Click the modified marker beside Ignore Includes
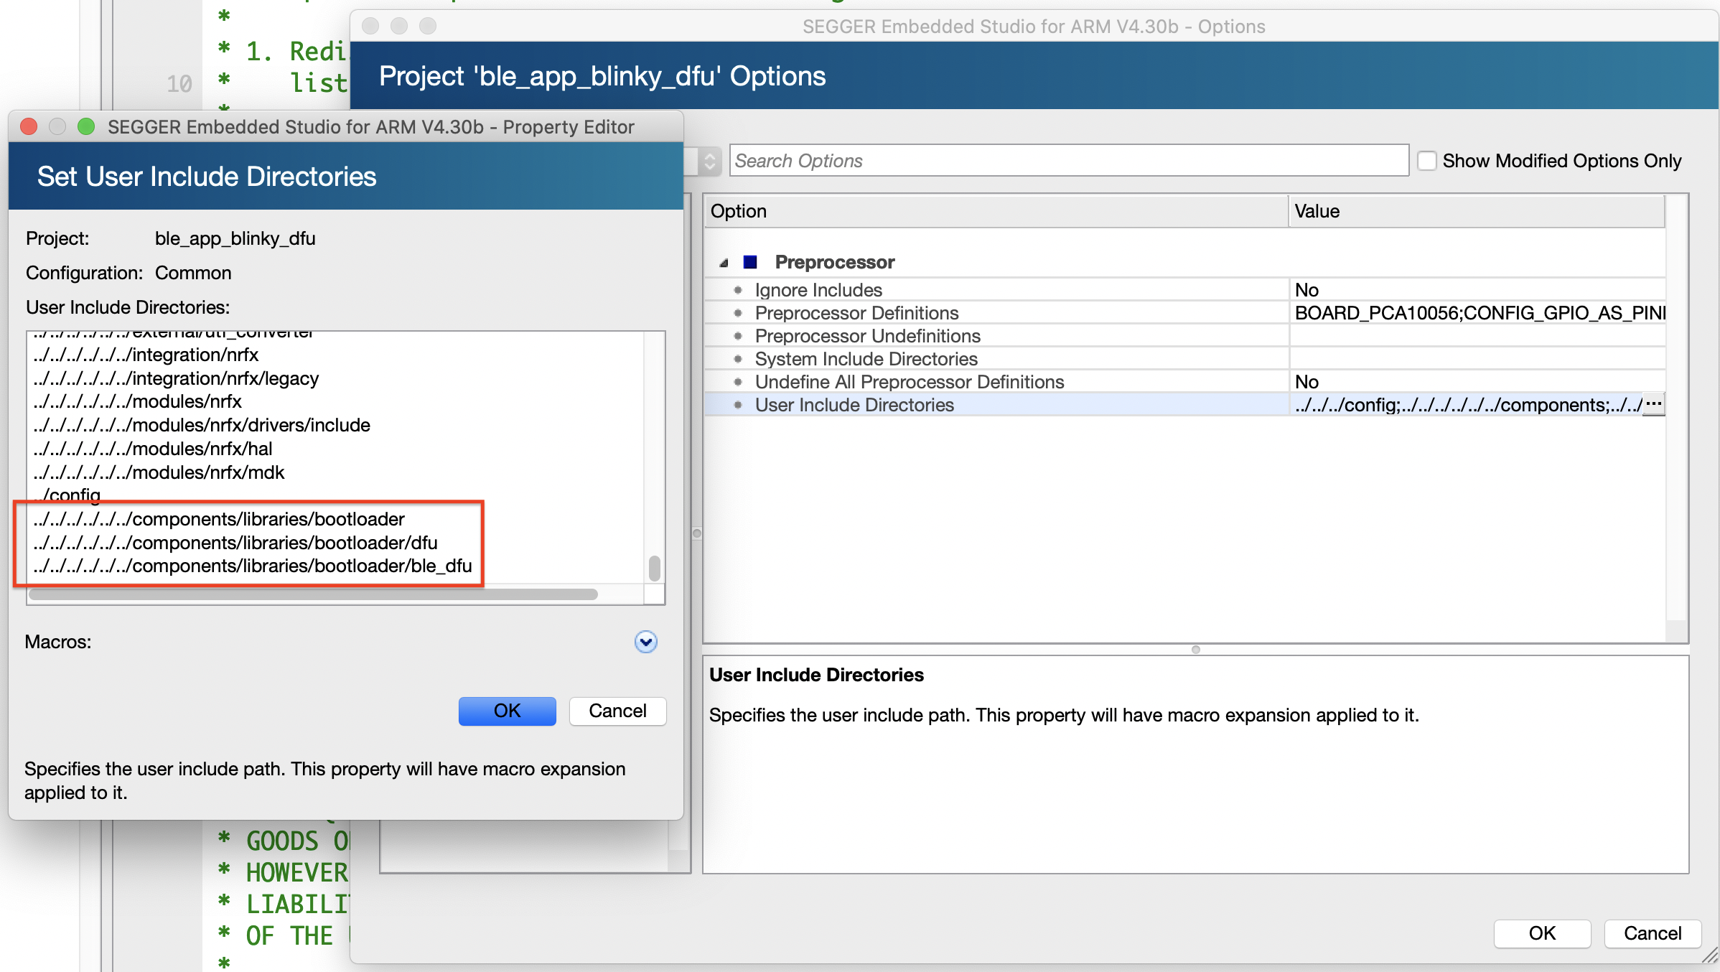The height and width of the screenshot is (972, 1720). (738, 290)
